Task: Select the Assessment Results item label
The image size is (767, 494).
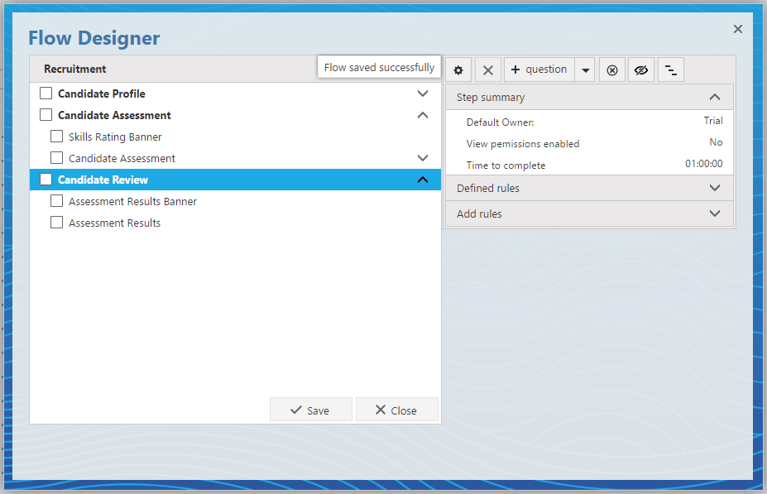Action: click(x=114, y=223)
